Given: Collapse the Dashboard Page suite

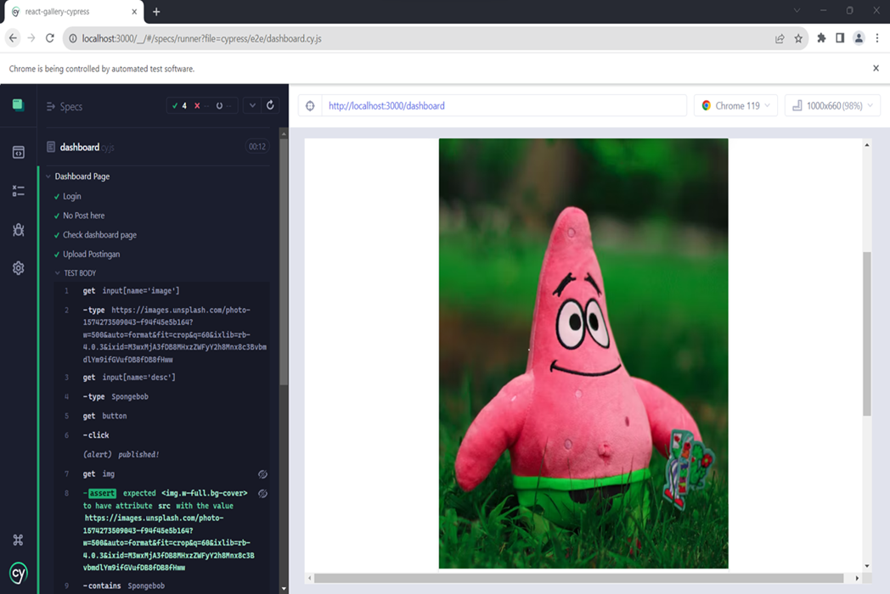Looking at the screenshot, I should click(x=48, y=177).
